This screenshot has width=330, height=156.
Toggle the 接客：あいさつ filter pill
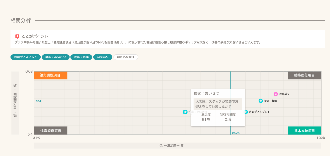click(55, 57)
